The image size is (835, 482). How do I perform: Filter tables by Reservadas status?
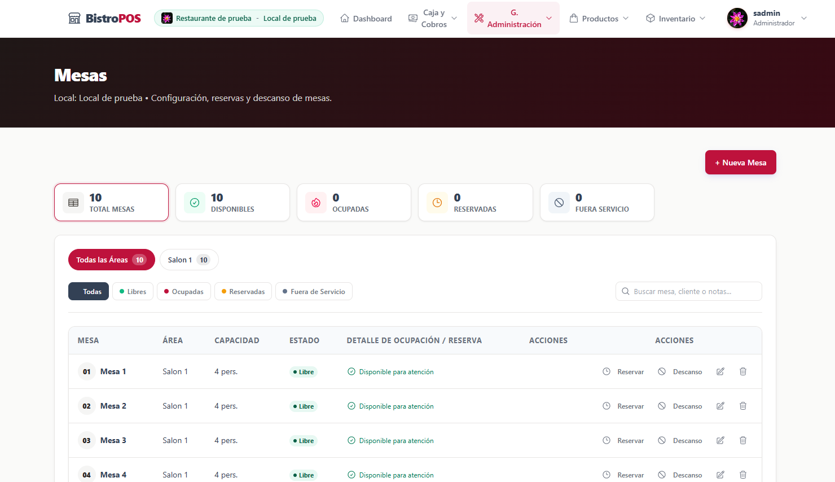243,291
